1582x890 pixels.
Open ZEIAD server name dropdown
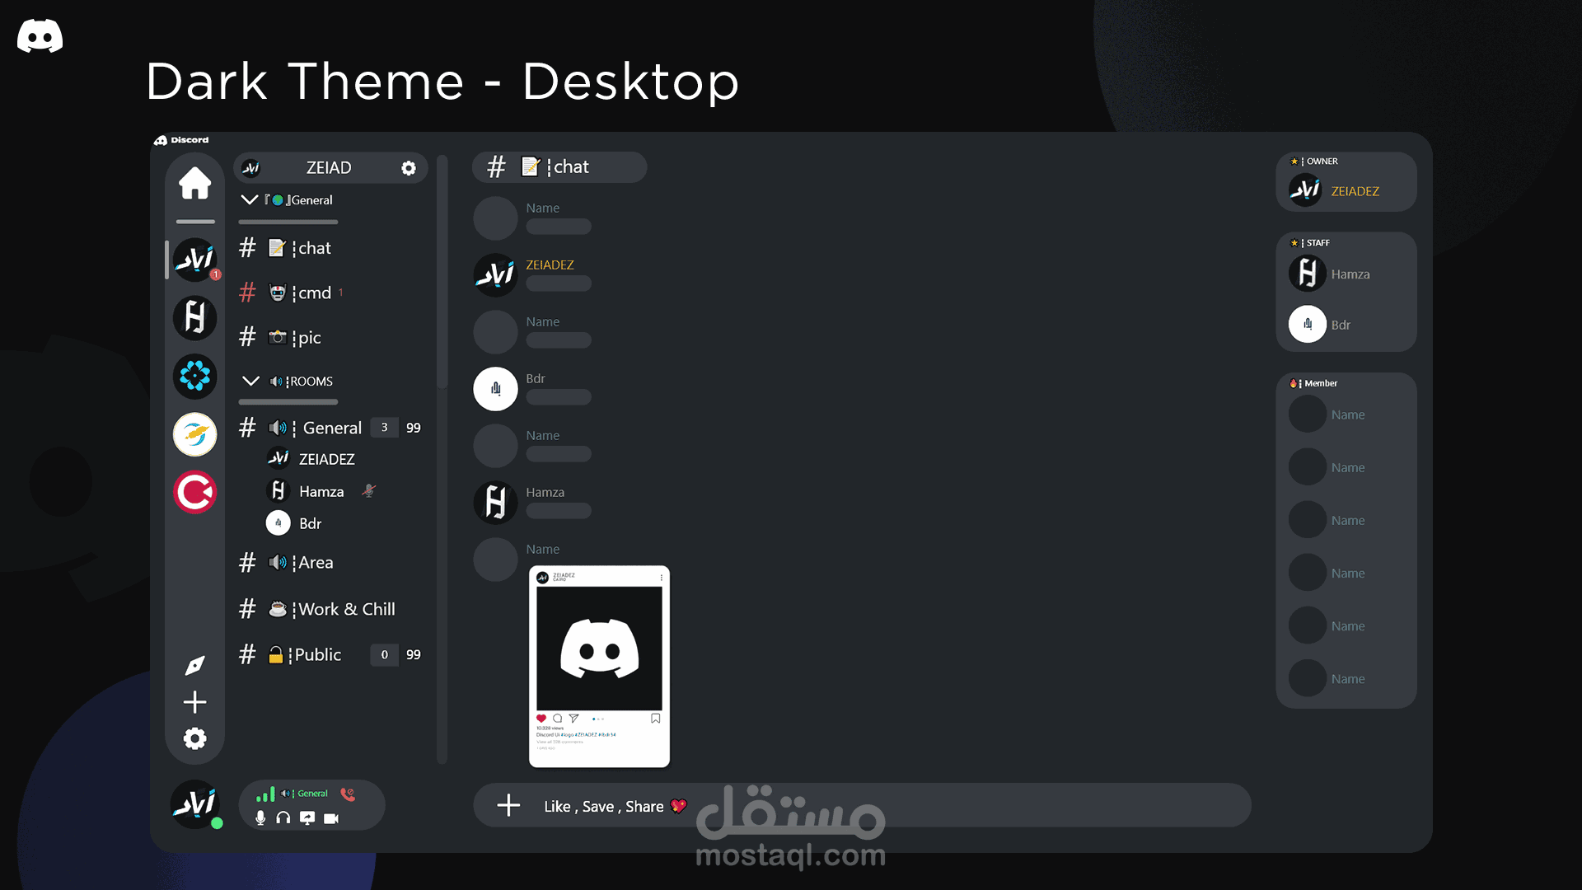point(328,168)
